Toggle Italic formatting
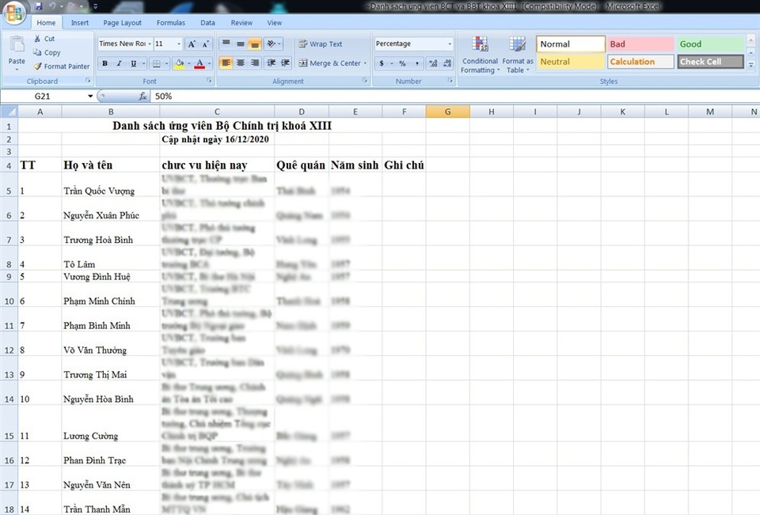 (x=119, y=63)
